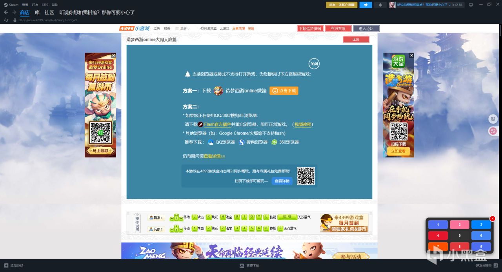The image size is (502, 272).
Task: Click the 4399游戏盒 gift ad thumbnail
Action: (x=344, y=223)
